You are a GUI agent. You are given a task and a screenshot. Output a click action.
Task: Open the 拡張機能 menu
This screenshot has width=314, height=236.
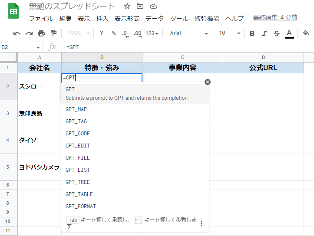coord(207,18)
